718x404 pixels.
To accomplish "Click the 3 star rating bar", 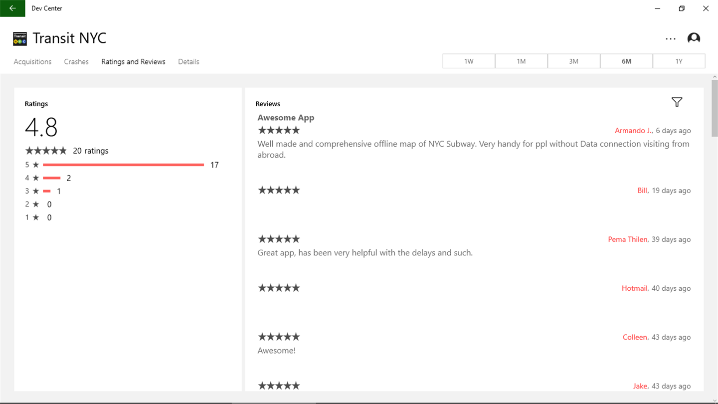I will (47, 191).
